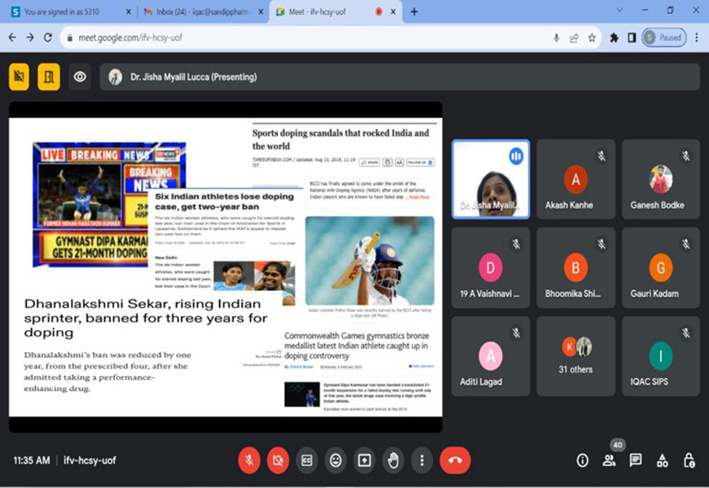
Task: Click the Paused profile button
Action: [664, 37]
